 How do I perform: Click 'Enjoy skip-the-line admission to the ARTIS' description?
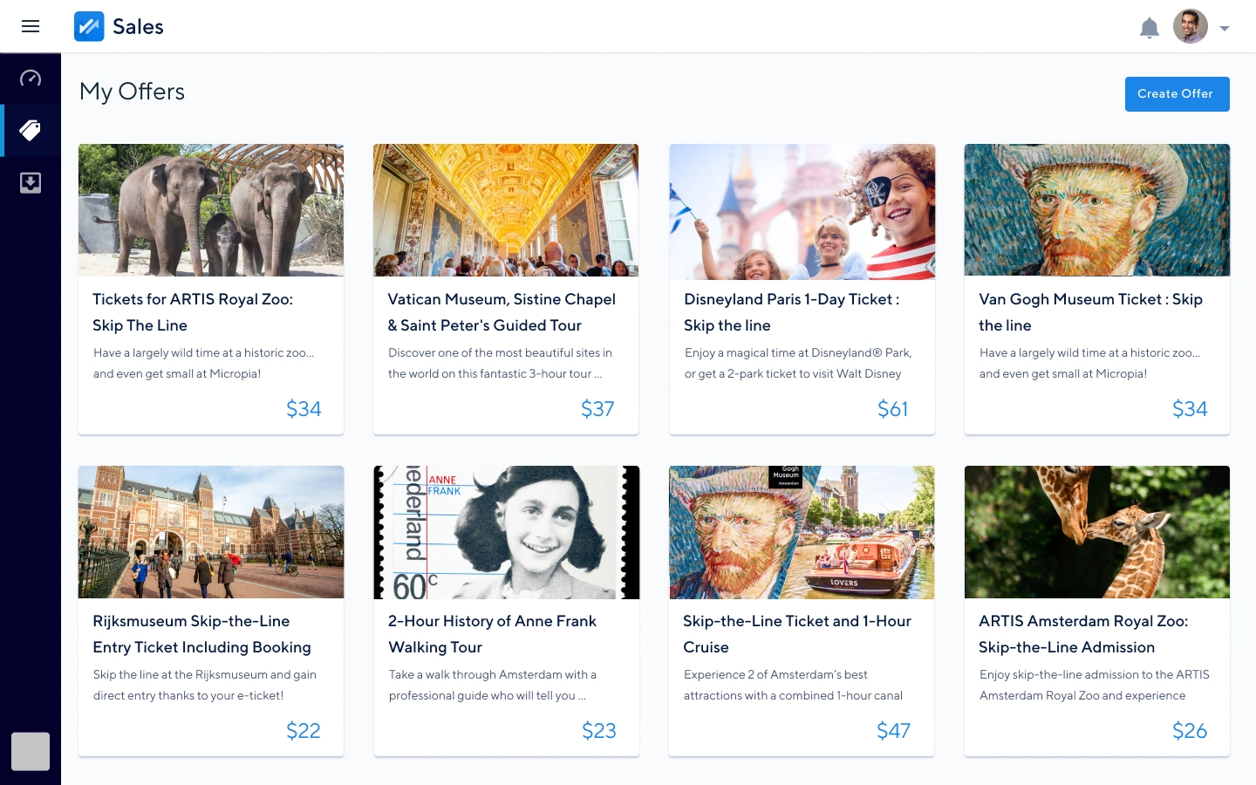[x=1094, y=686]
